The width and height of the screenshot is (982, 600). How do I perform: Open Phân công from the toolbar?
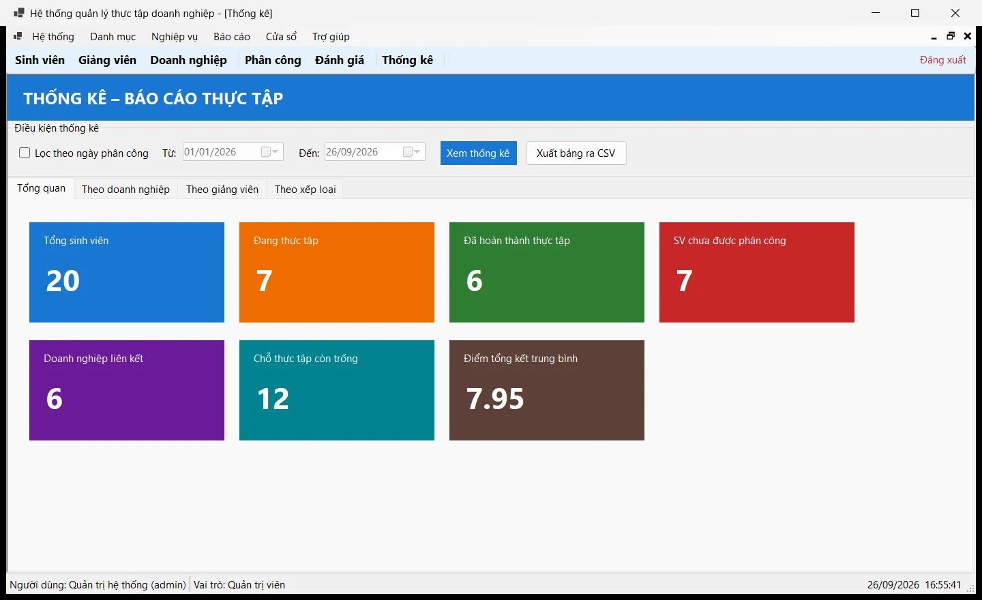pyautogui.click(x=273, y=60)
